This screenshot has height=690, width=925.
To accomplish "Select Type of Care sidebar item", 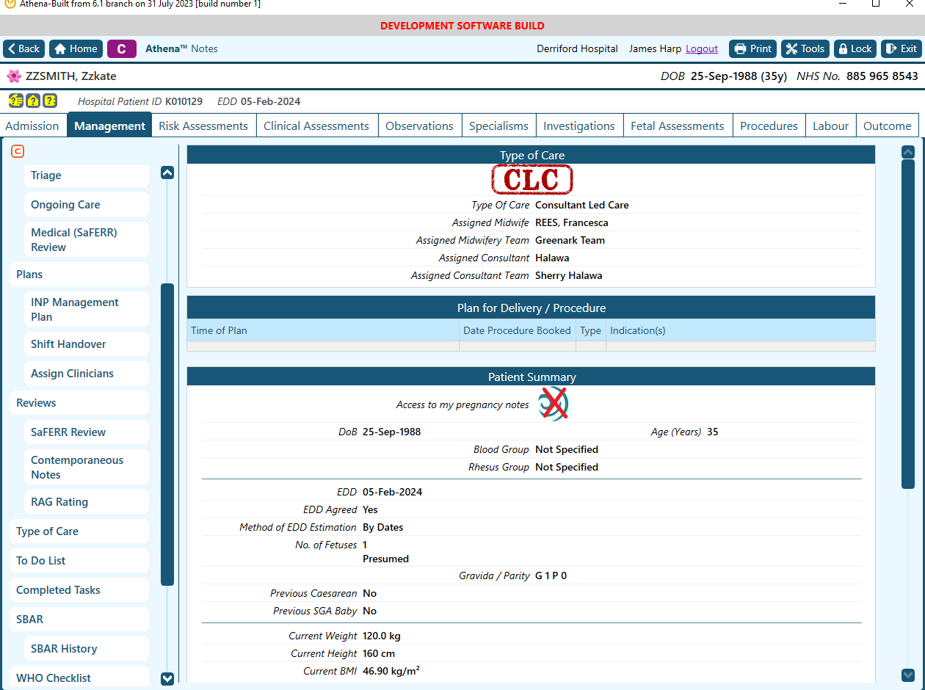I will tap(79, 531).
